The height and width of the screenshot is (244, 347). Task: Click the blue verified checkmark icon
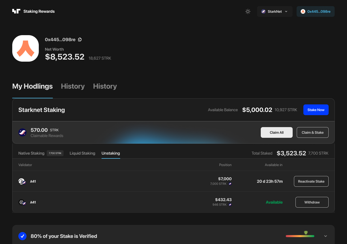coord(22,236)
